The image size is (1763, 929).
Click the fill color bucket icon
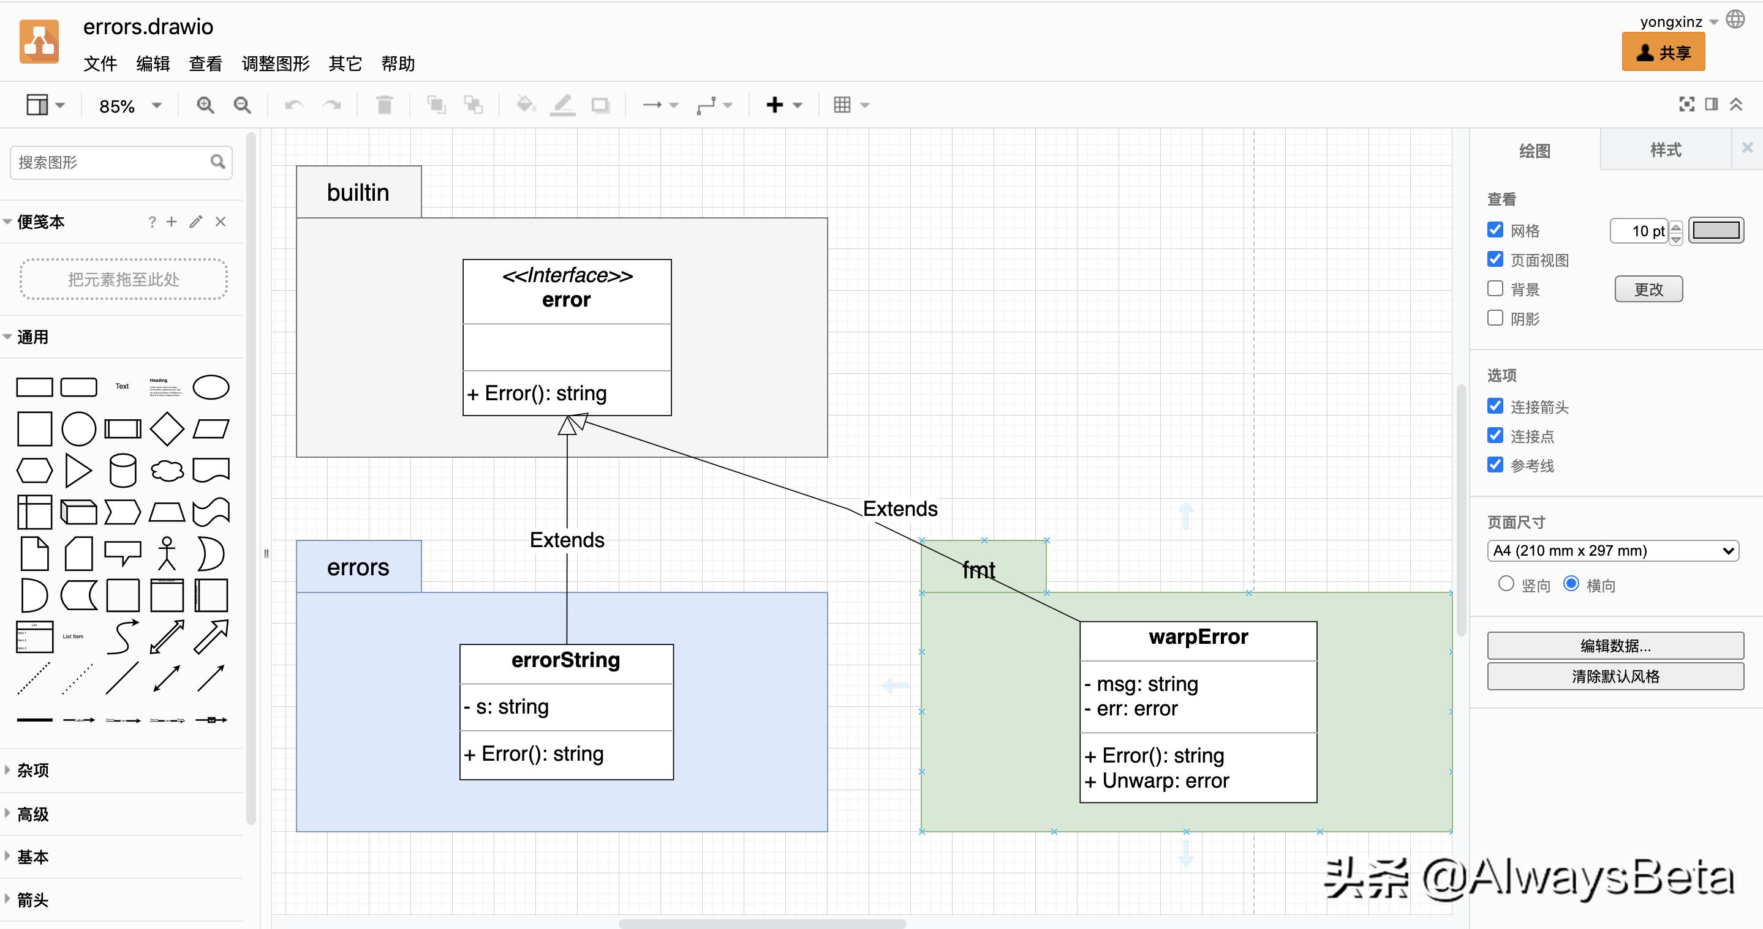click(525, 105)
